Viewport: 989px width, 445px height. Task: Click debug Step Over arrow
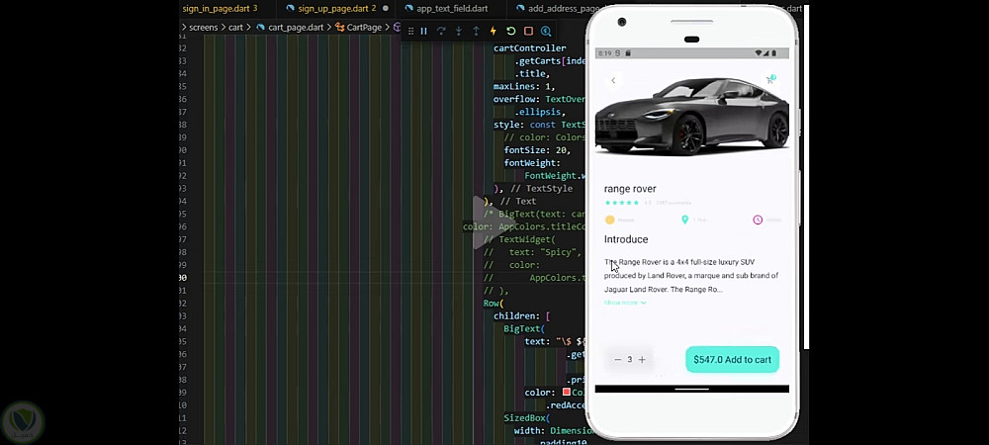pos(441,31)
